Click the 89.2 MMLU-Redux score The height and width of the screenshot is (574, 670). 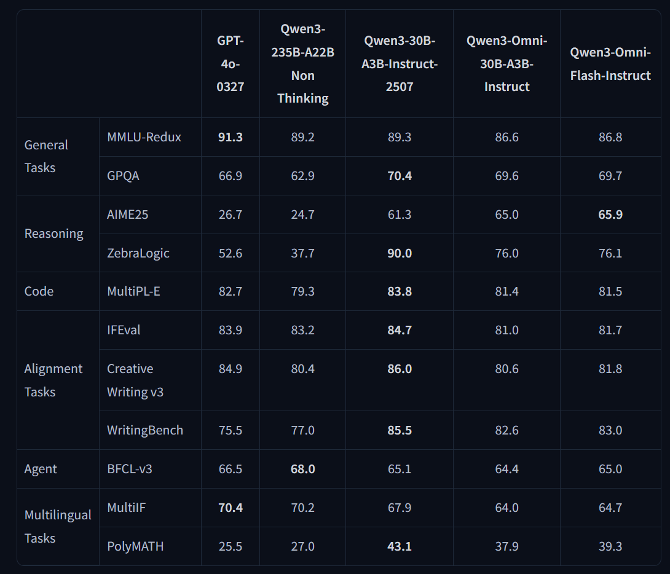(x=302, y=137)
